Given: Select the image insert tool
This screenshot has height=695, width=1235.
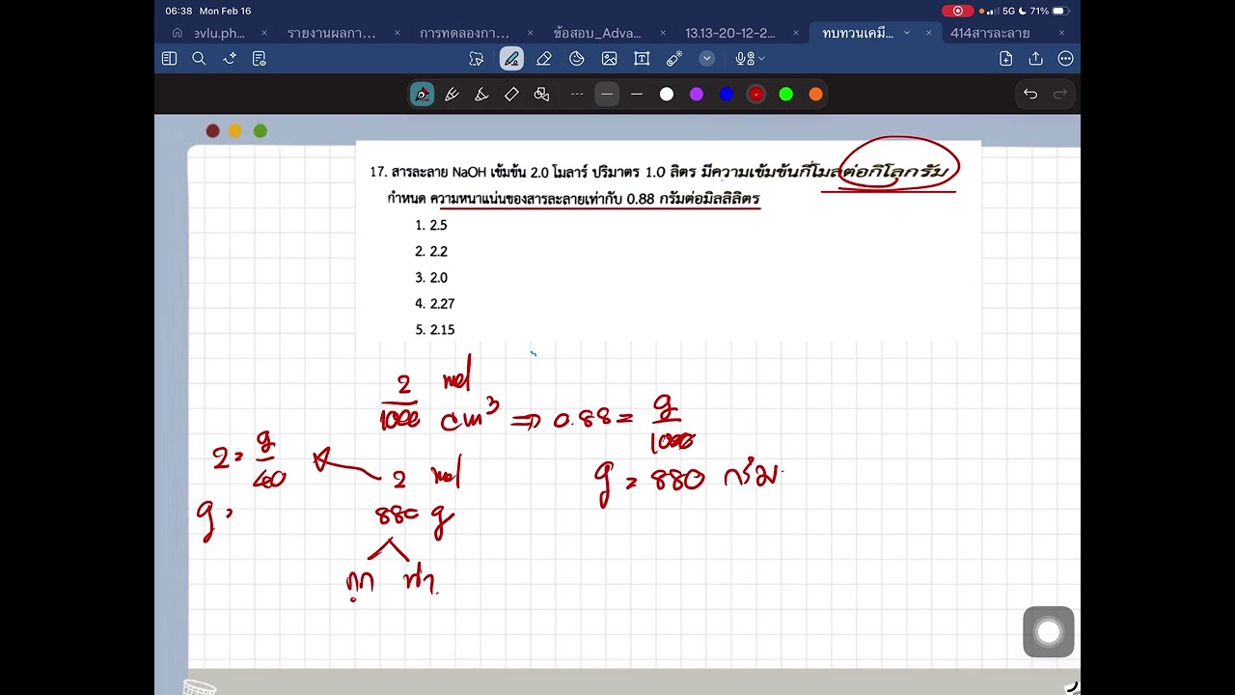Looking at the screenshot, I should click(609, 59).
